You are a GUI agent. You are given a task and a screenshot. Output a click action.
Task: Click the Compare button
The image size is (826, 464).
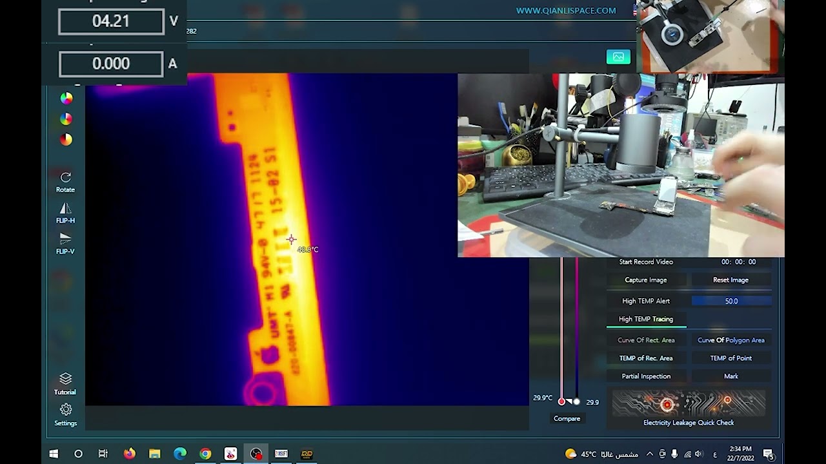pos(567,418)
